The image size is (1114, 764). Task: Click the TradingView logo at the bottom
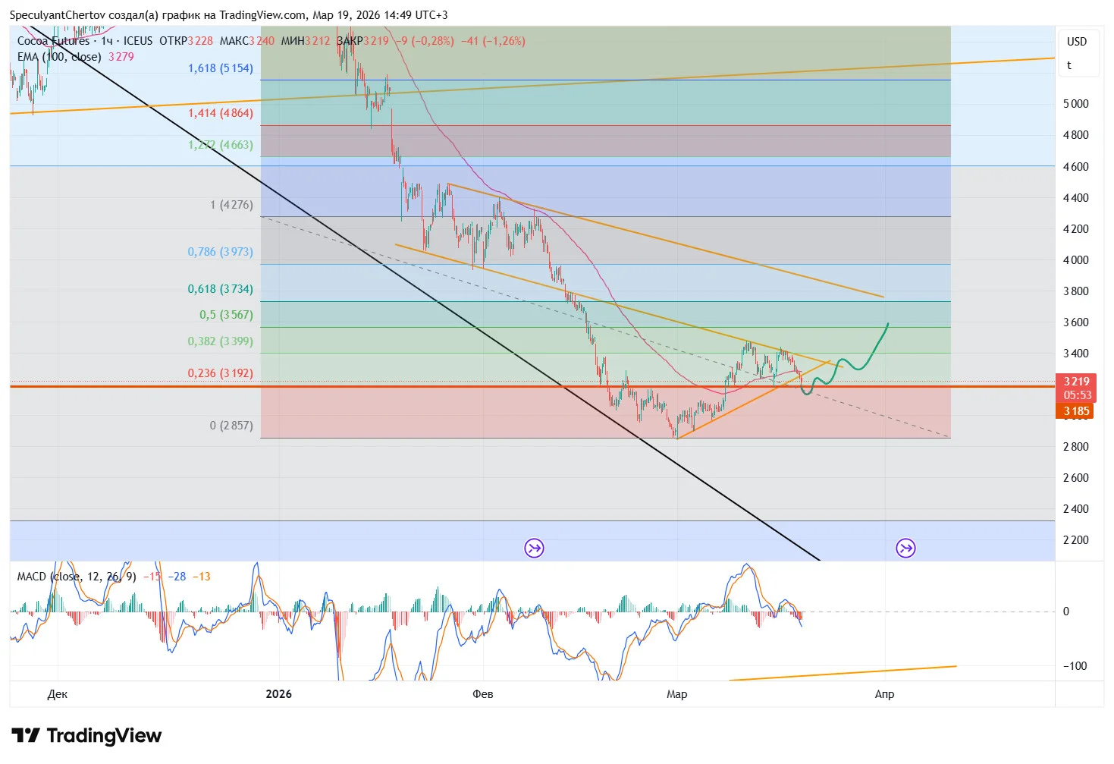click(x=86, y=735)
